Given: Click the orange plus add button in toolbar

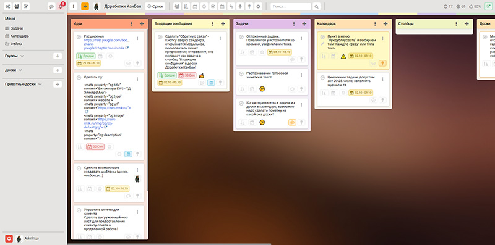Looking at the screenshot, I should point(85,6).
